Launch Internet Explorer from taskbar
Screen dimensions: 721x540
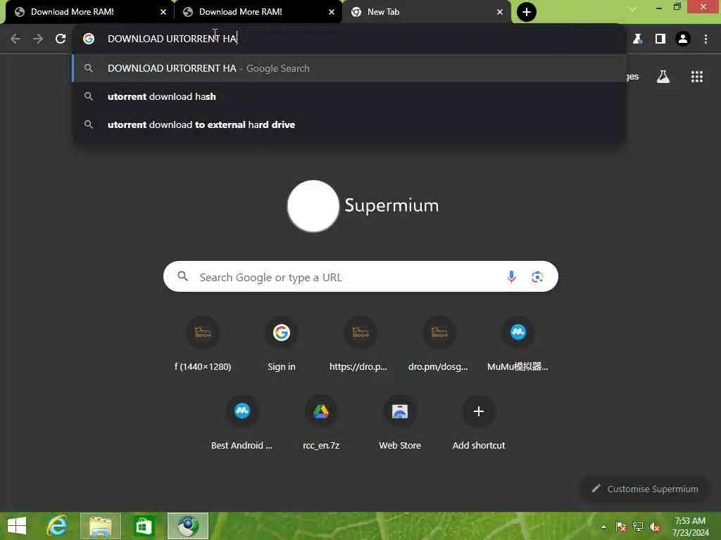pos(57,526)
